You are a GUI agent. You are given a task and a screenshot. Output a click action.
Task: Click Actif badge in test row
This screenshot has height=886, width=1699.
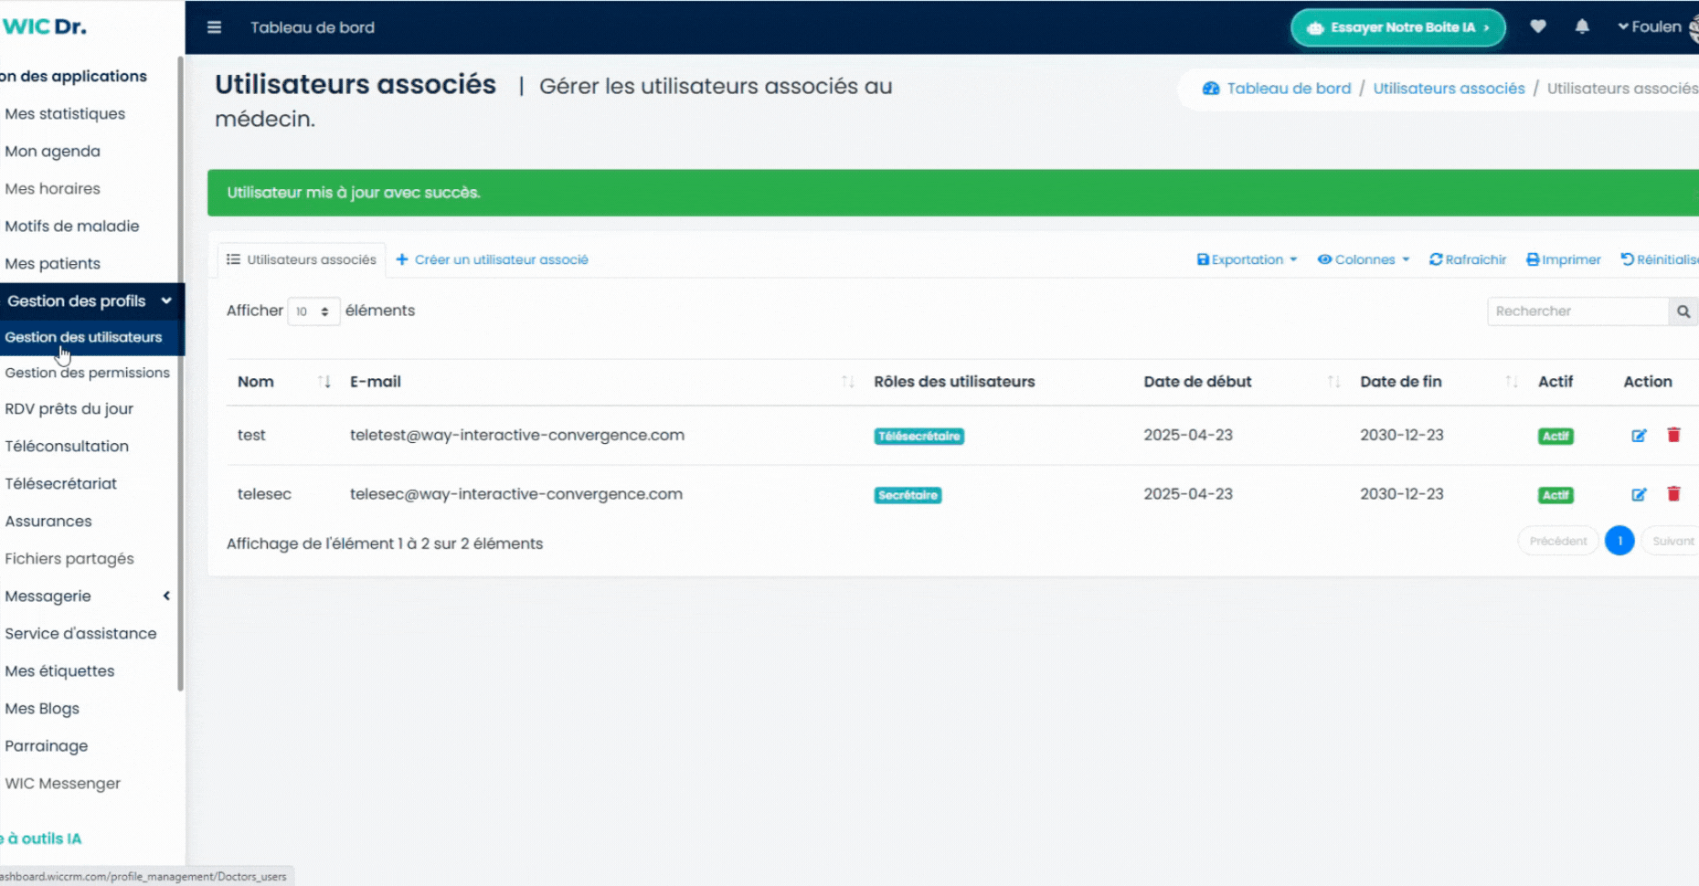coord(1556,437)
